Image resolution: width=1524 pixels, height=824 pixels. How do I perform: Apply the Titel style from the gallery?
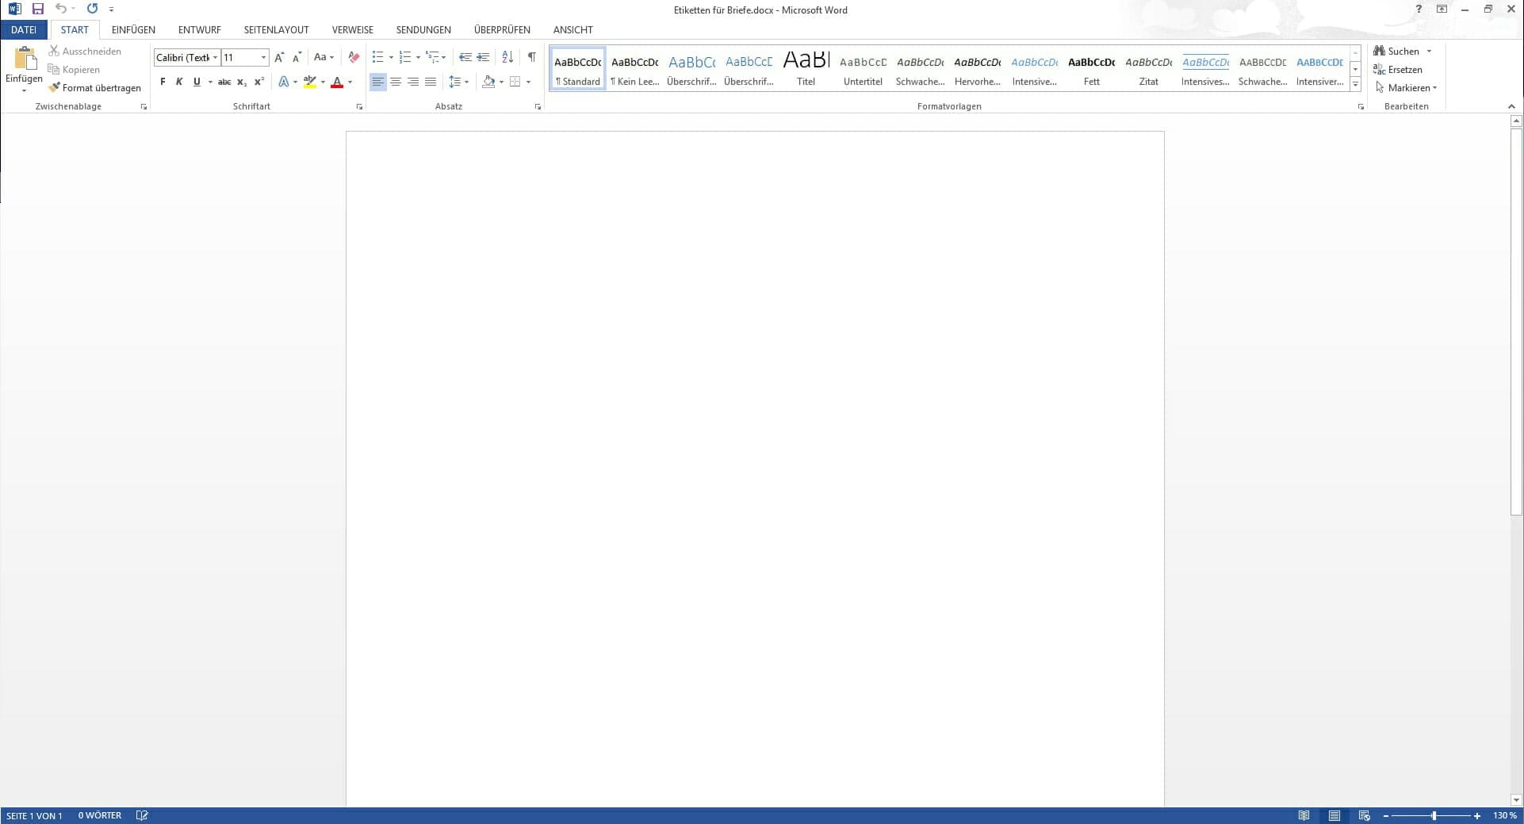[x=806, y=68]
